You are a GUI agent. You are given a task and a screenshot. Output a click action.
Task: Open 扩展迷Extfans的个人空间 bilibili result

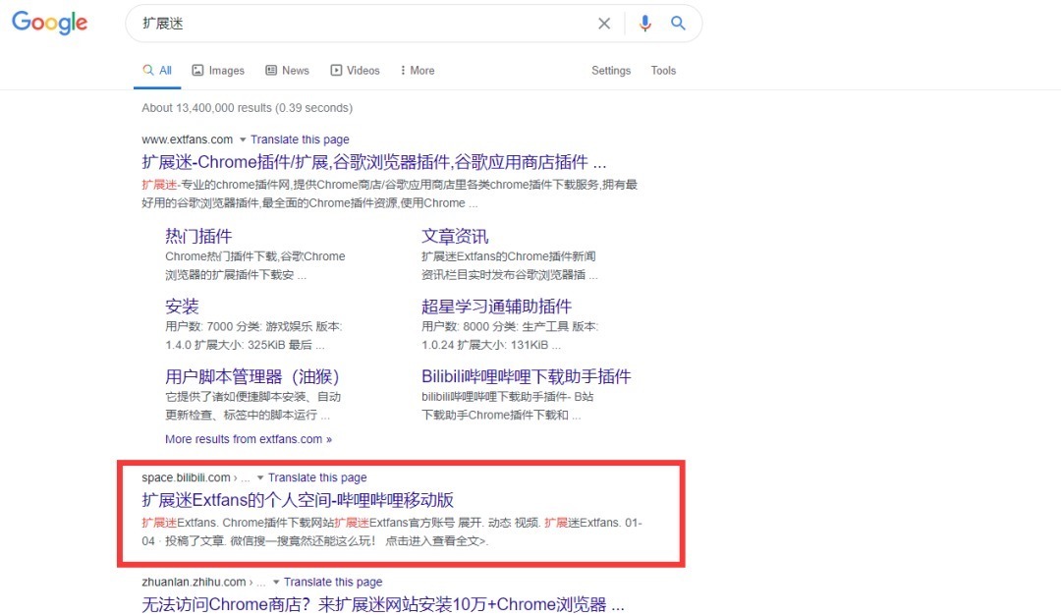298,499
